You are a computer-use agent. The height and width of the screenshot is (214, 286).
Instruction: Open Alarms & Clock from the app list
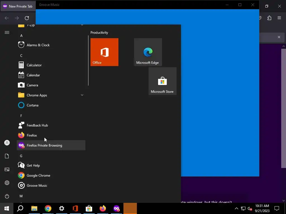(51, 45)
